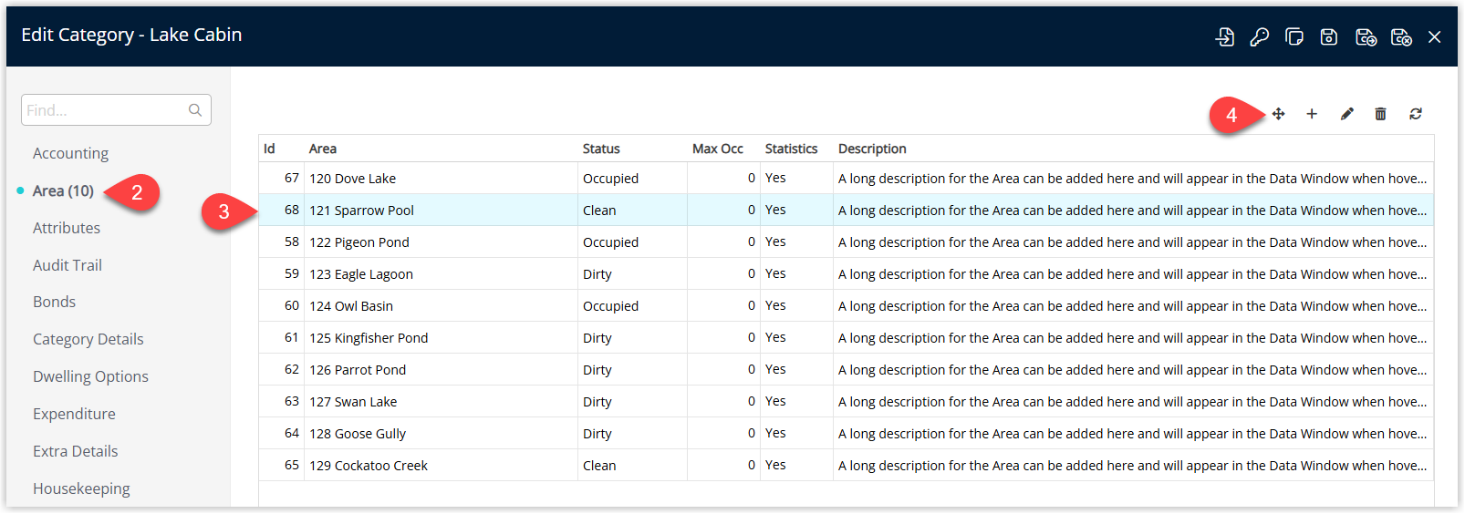
Task: Close the Edit Category window
Action: pos(1435,37)
